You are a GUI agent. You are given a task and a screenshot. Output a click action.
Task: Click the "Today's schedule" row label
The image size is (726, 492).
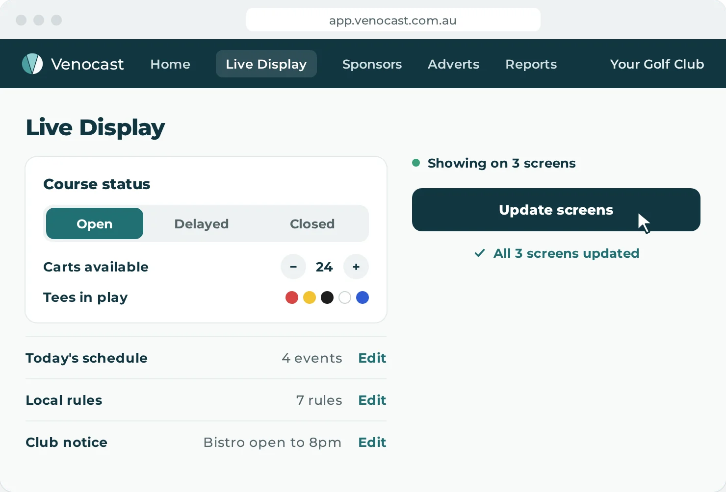tap(86, 358)
